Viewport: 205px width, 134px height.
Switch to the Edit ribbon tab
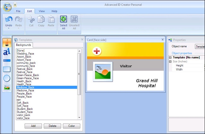pyautogui.click(x=30, y=11)
